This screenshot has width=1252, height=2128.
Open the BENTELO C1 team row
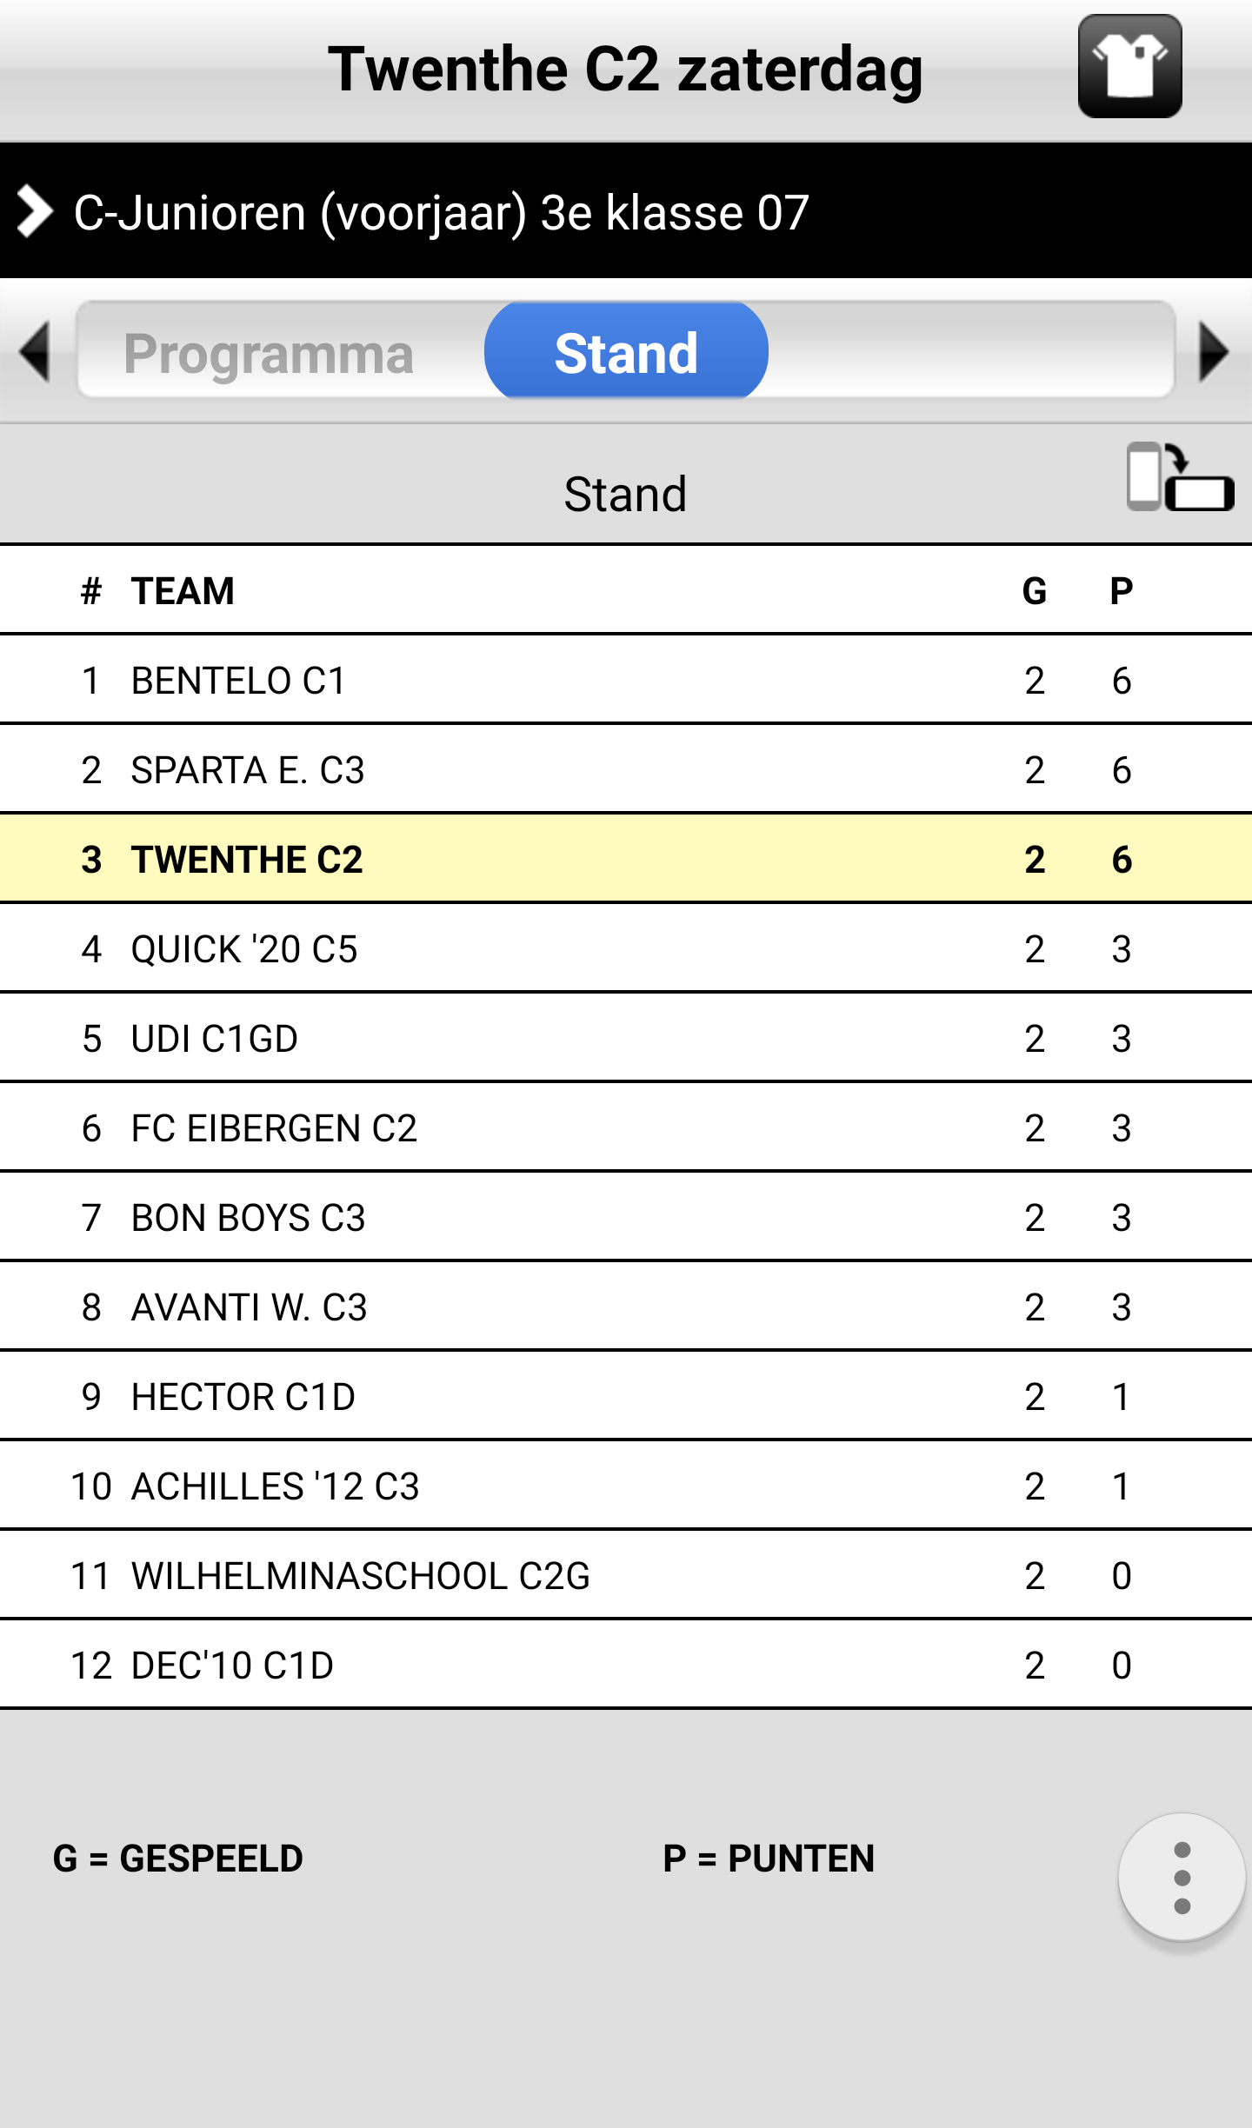[626, 680]
